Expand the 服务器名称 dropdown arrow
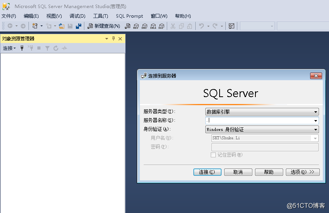Image resolution: width=329 pixels, height=213 pixels. coord(316,121)
